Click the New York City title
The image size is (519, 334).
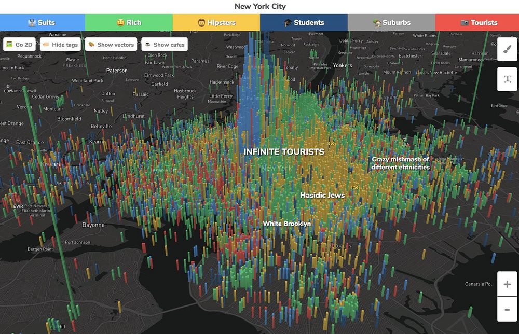pyautogui.click(x=260, y=6)
